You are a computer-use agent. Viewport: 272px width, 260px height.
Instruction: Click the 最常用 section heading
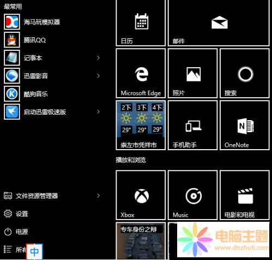(x=13, y=7)
